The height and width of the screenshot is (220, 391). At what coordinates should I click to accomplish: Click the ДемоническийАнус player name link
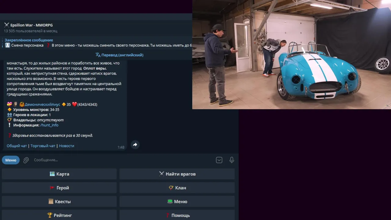(42, 104)
